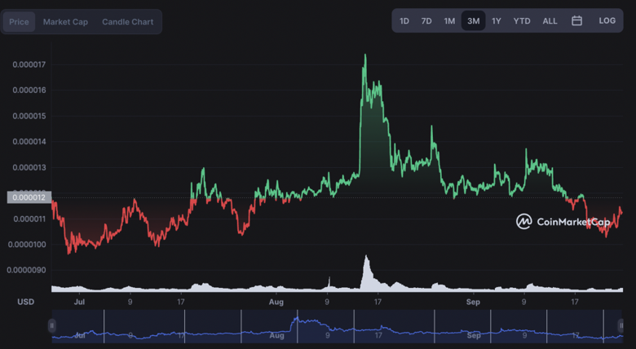Screen dimensions: 636x349
Task: Open the Candle Chart view
Action: [127, 22]
